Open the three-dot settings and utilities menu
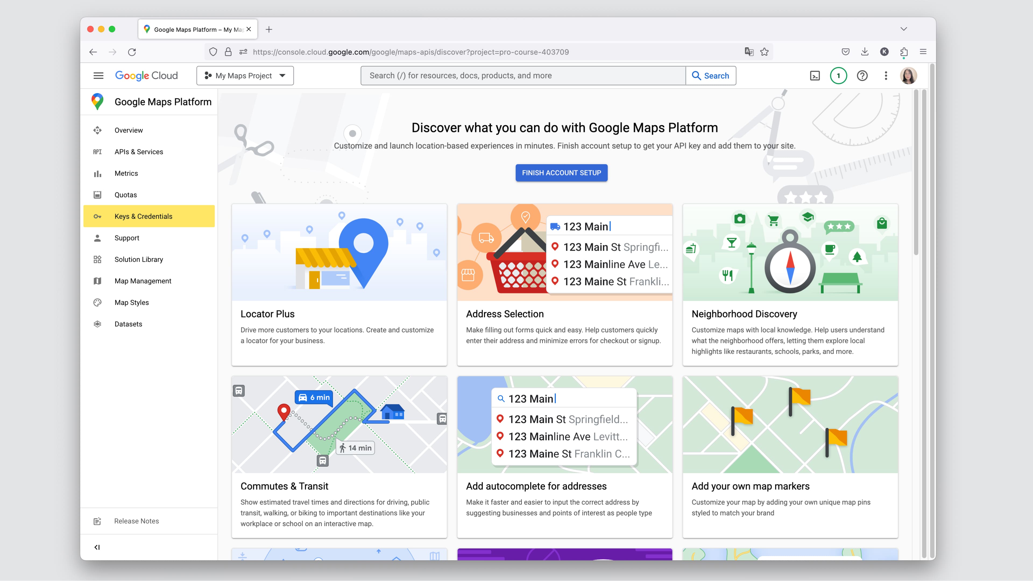The height and width of the screenshot is (581, 1033). (x=886, y=76)
